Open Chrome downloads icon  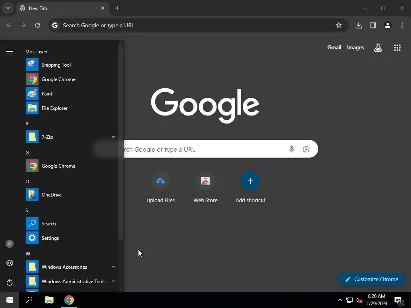[359, 25]
